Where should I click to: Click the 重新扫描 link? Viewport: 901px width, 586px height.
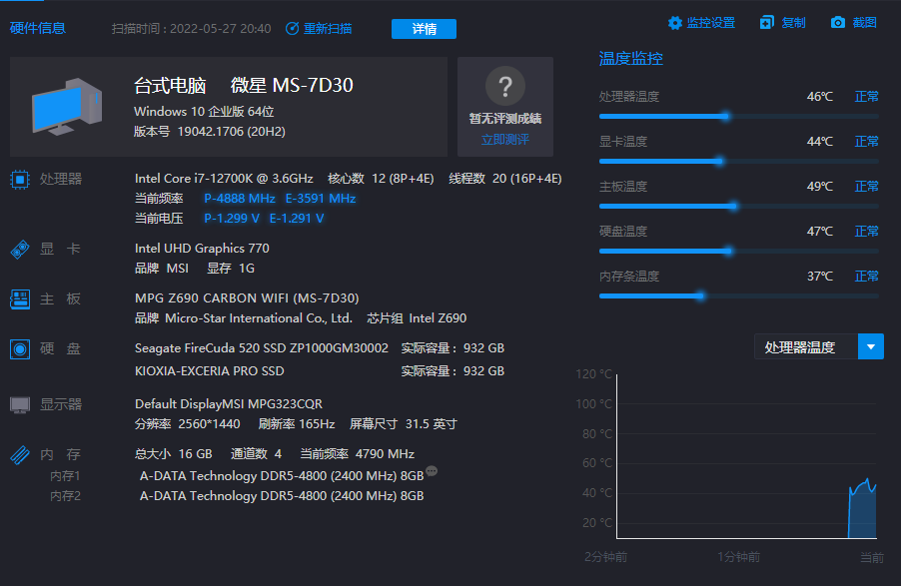(328, 28)
